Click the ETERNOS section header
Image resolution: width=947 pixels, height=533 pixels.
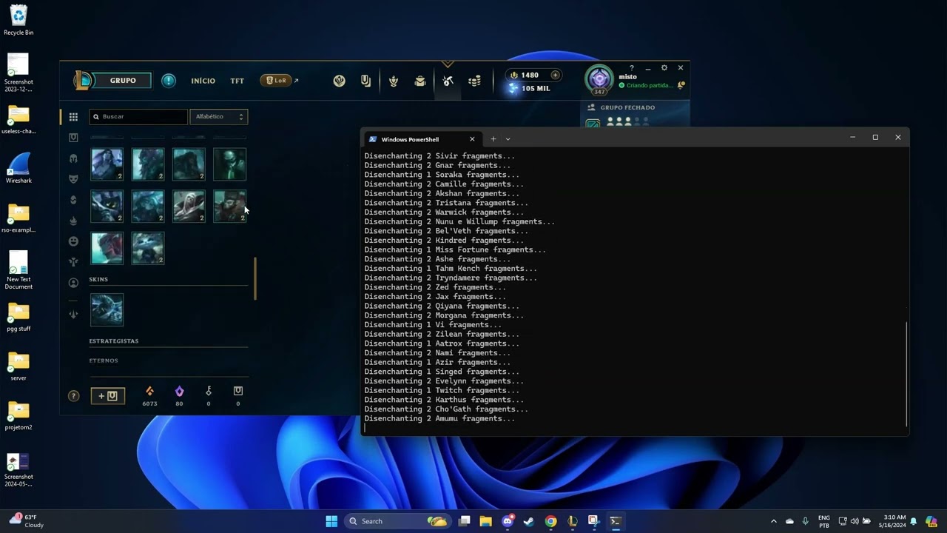point(104,361)
